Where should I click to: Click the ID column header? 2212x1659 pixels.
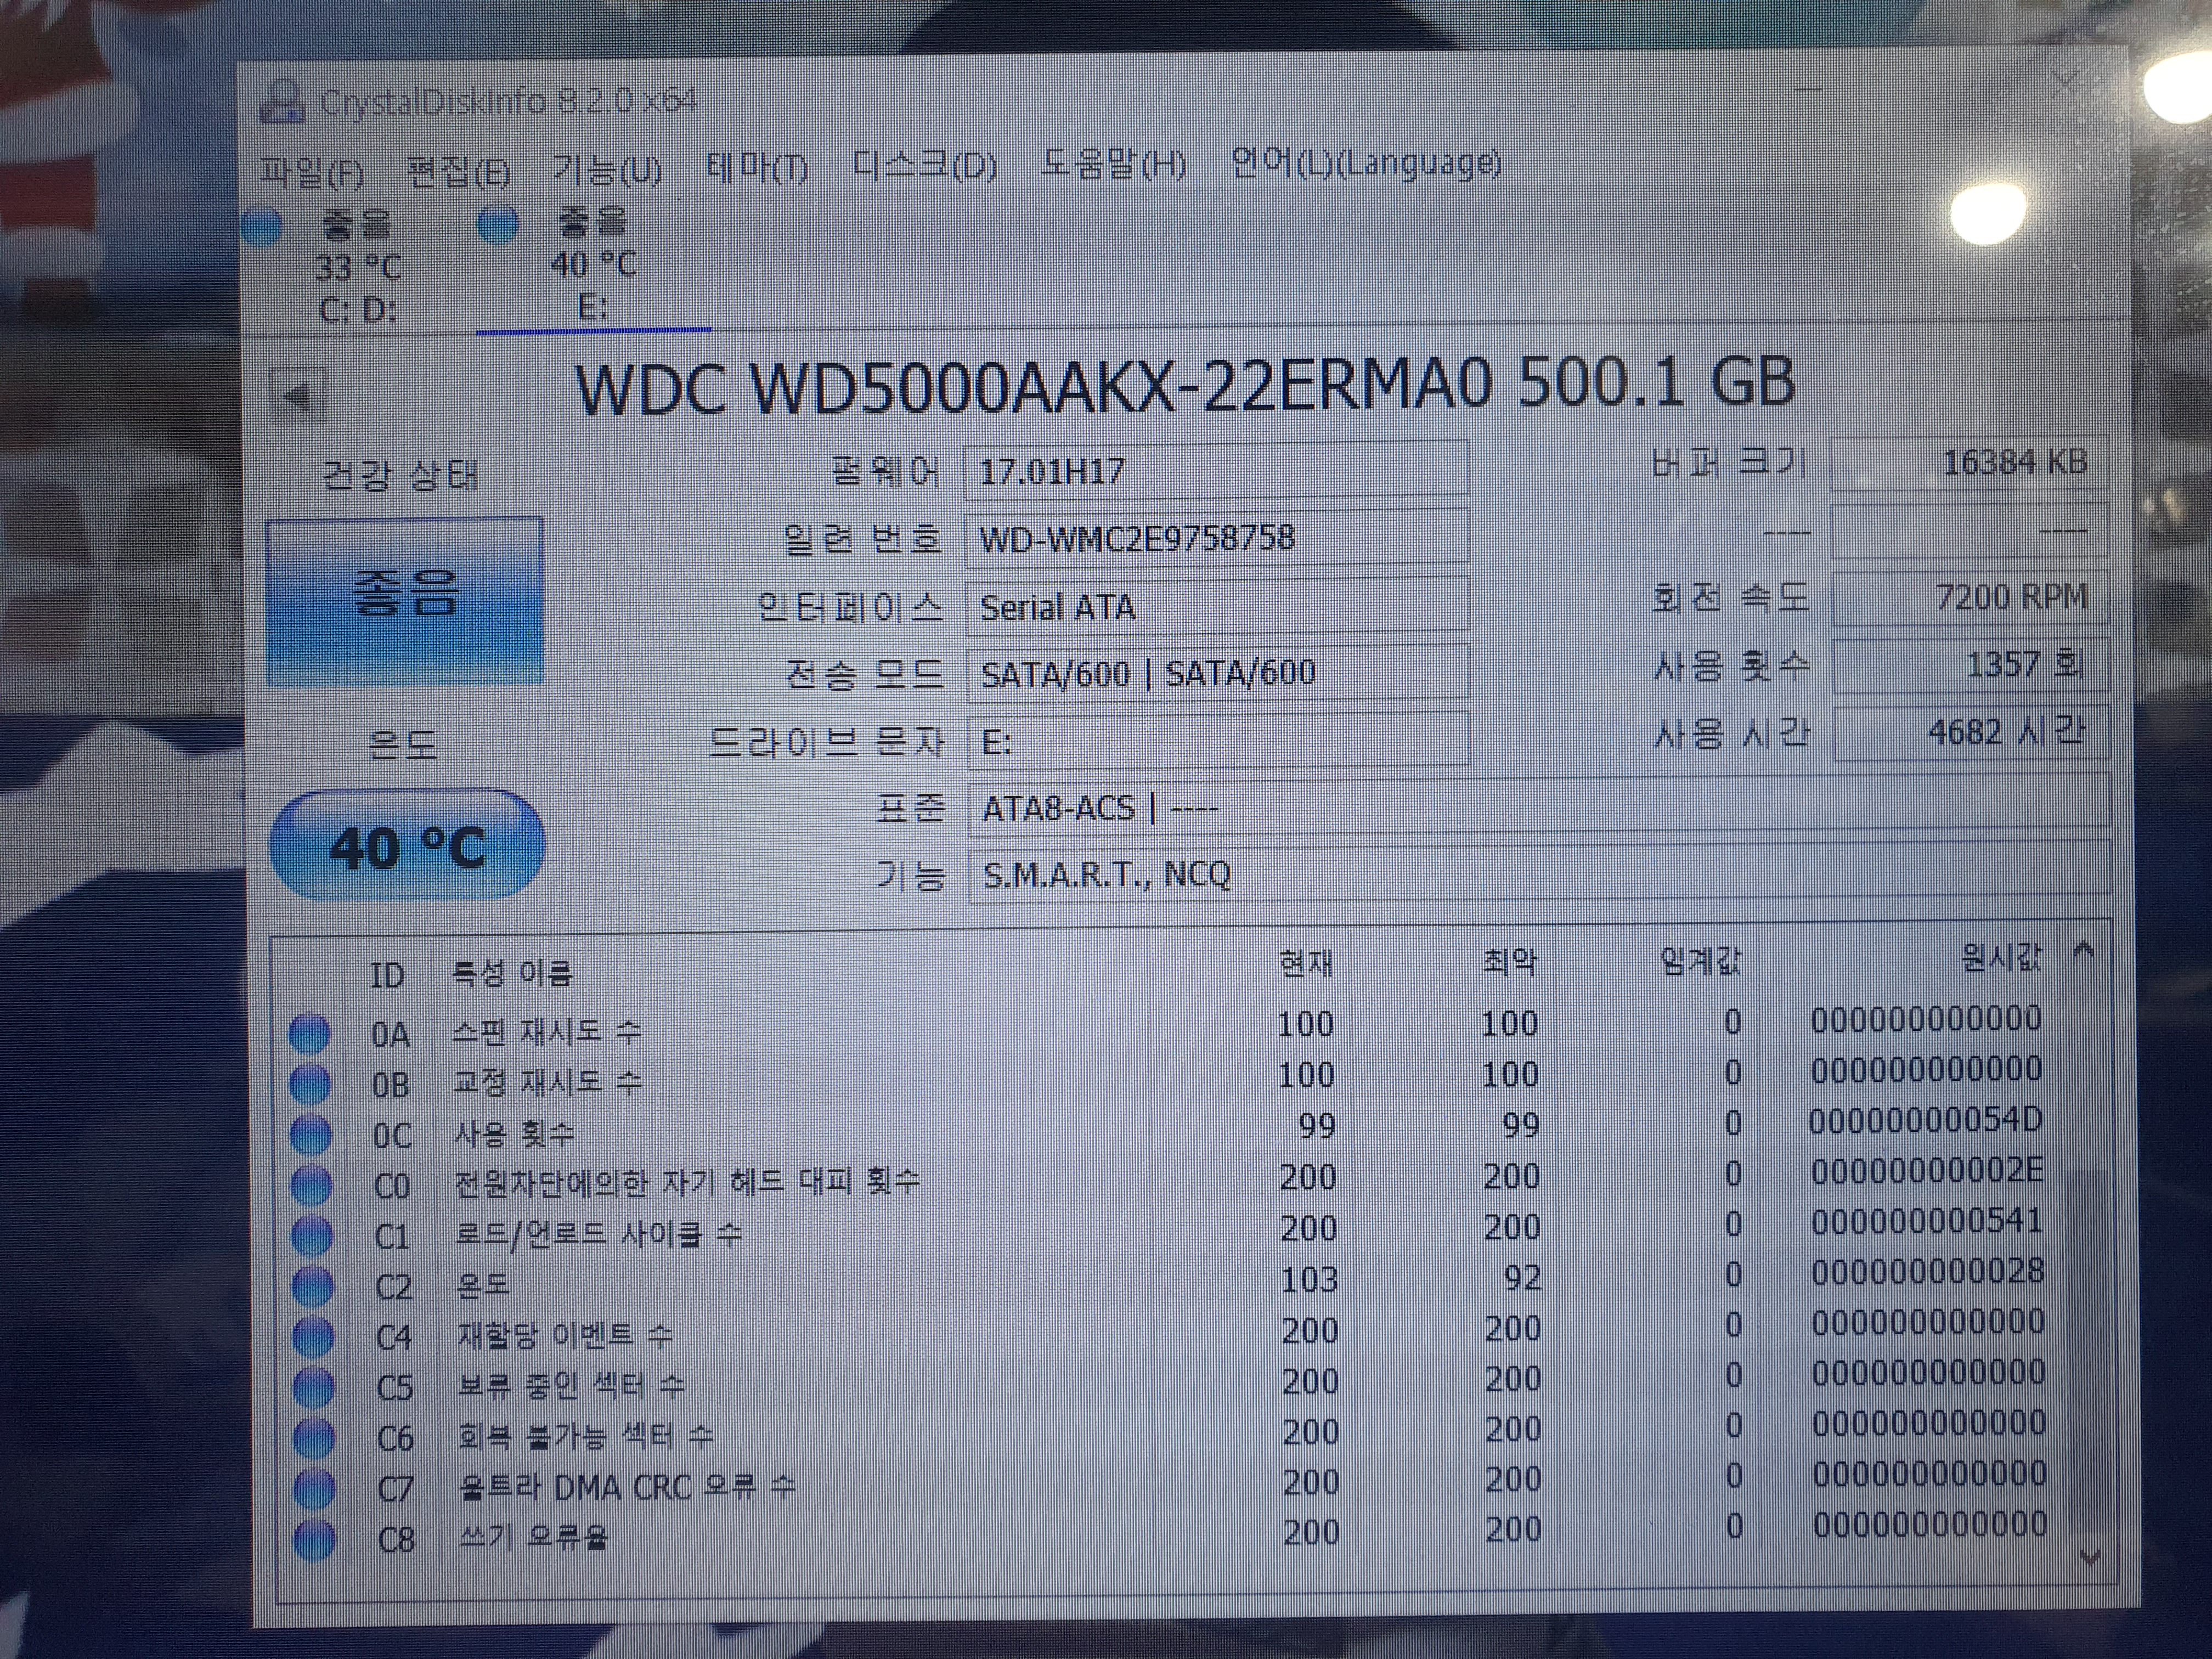387,974
